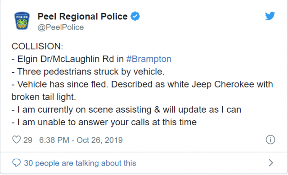Screen dimensions: 288x175
Task: Click the COLLISION: heading text
Action: point(37,46)
